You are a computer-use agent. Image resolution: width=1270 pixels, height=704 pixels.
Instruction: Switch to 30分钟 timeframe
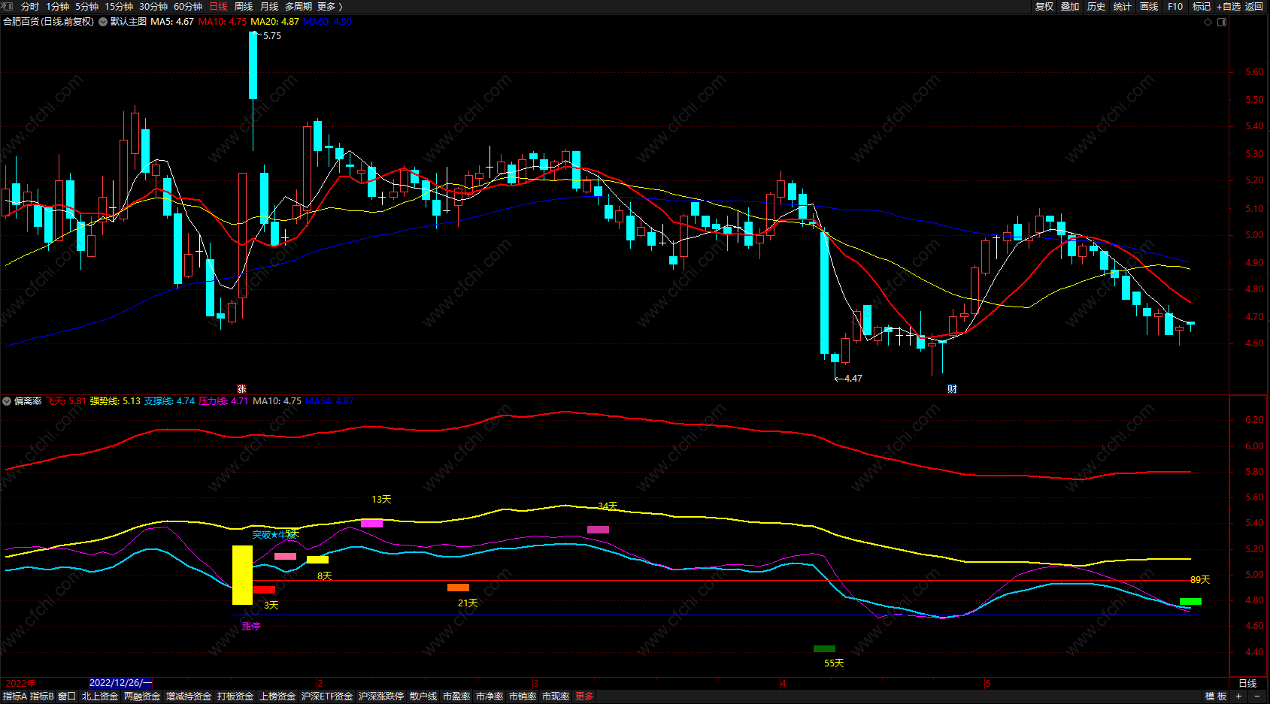(153, 6)
